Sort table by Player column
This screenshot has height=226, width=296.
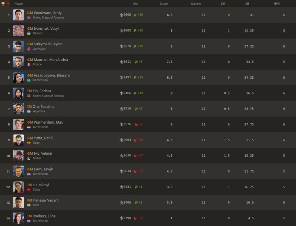(18, 4)
